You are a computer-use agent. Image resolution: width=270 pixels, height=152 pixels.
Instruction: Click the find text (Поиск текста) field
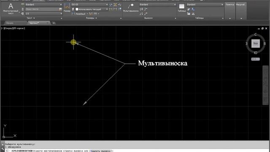click(x=42, y=9)
